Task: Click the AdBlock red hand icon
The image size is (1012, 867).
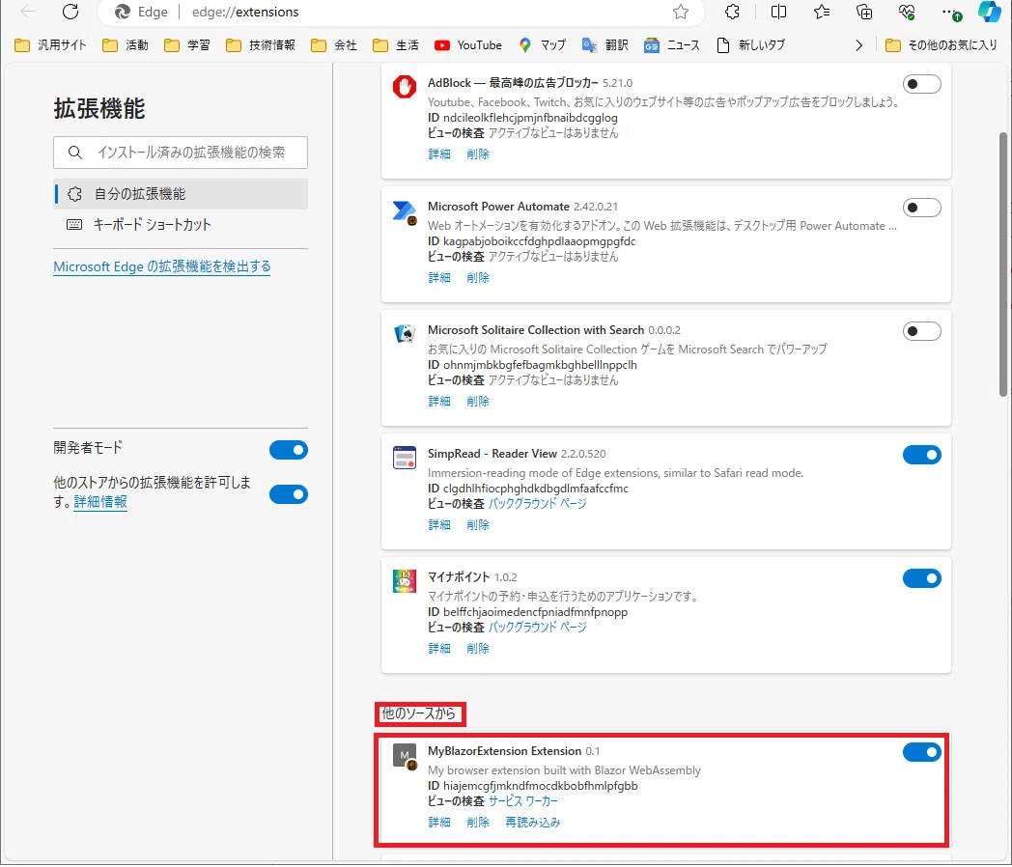Action: click(x=405, y=87)
